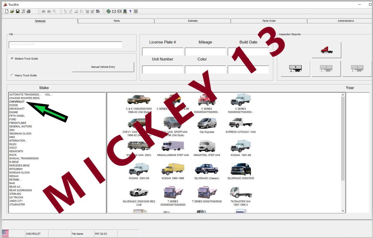373x238 pixels.
Task: Click the Unit Number field
Action: tap(163, 70)
